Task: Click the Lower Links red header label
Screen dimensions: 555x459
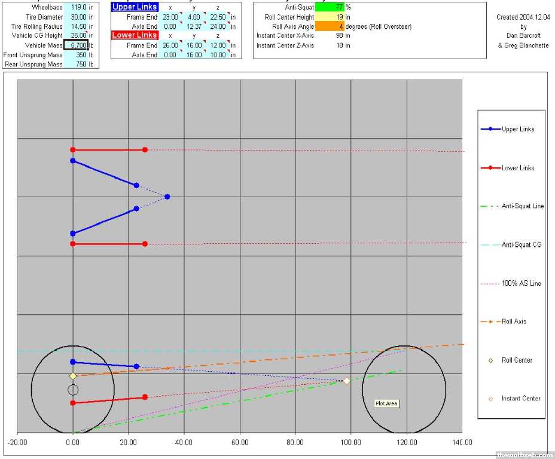Action: pyautogui.click(x=135, y=35)
